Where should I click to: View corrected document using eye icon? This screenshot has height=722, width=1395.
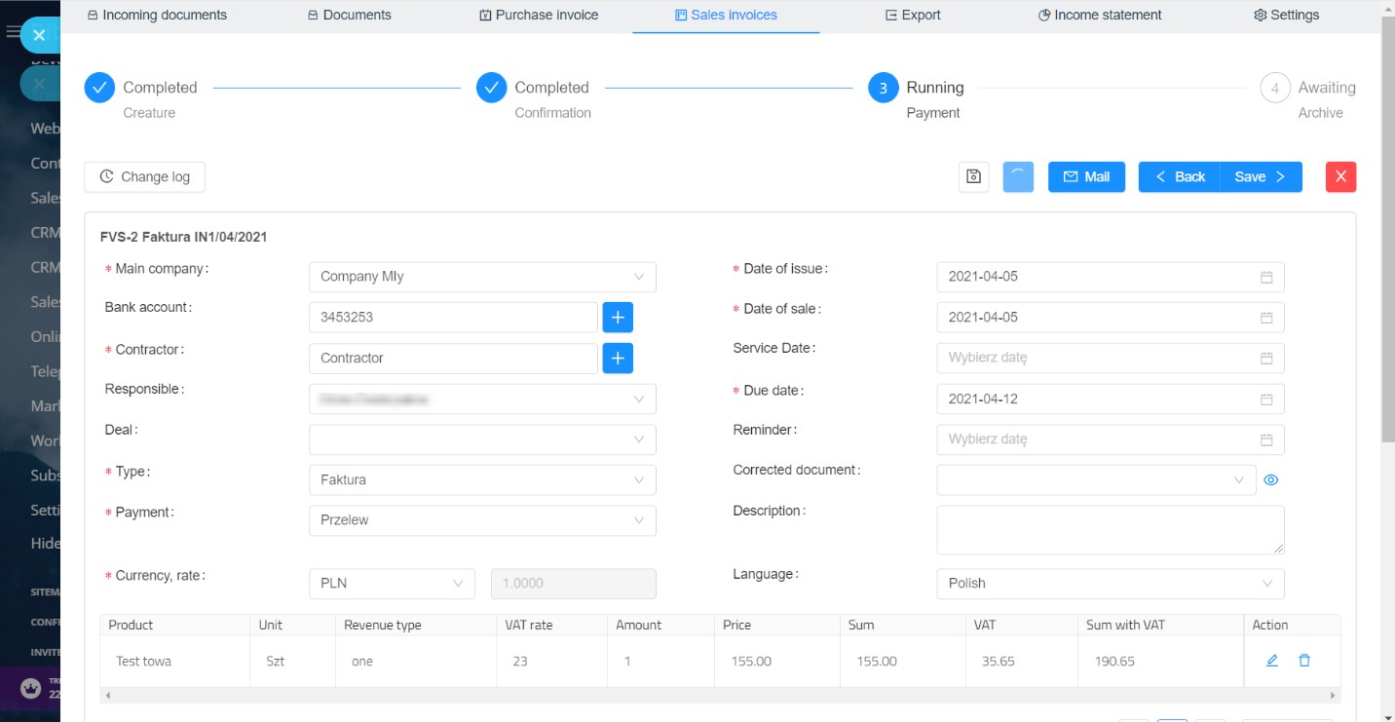tap(1270, 479)
